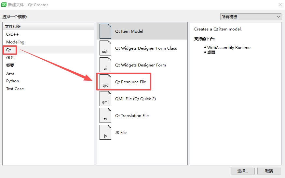This screenshot has width=285, height=178.
Task: Select the Python category
Action: (x=48, y=81)
